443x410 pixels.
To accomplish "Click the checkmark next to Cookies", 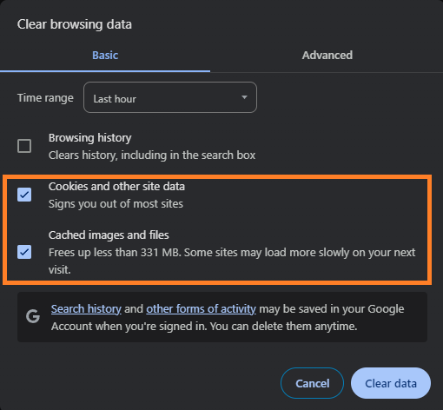I will click(x=24, y=195).
